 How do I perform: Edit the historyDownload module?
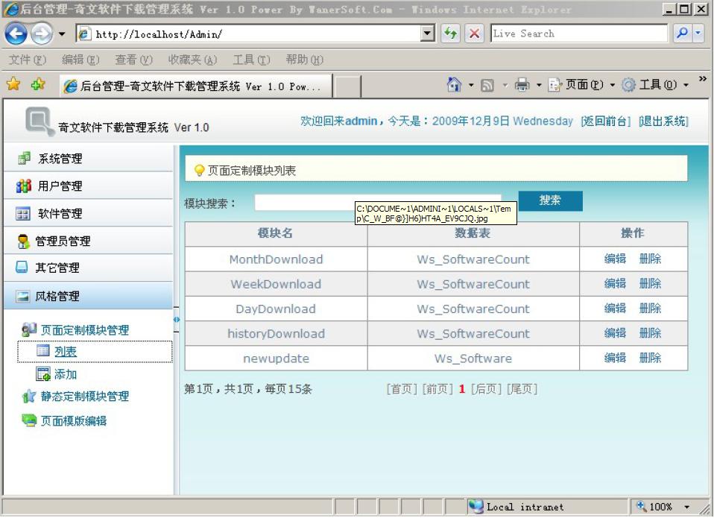(615, 332)
